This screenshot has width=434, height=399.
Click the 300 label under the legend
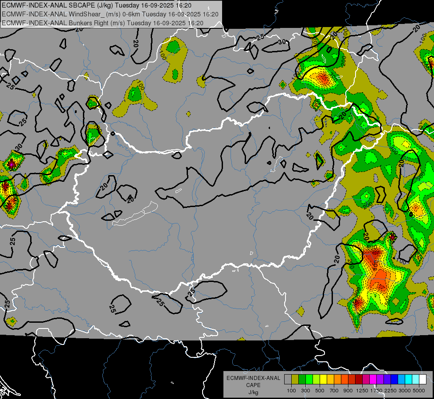(305, 391)
